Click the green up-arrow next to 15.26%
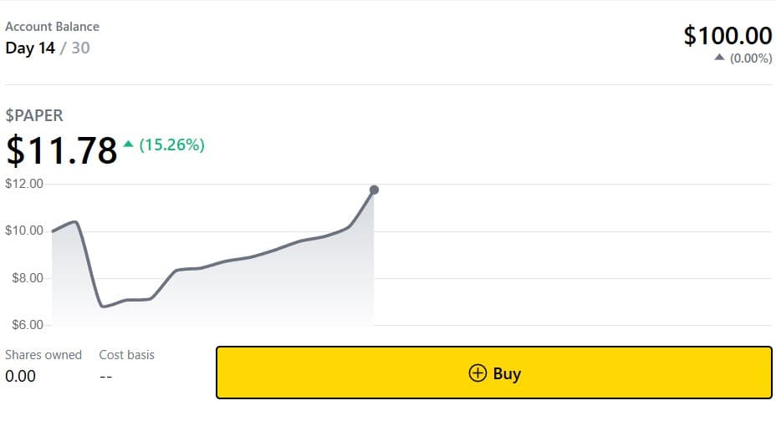776x436 pixels. [x=129, y=144]
